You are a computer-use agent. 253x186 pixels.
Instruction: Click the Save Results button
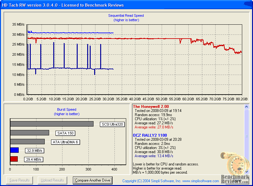point(20,180)
